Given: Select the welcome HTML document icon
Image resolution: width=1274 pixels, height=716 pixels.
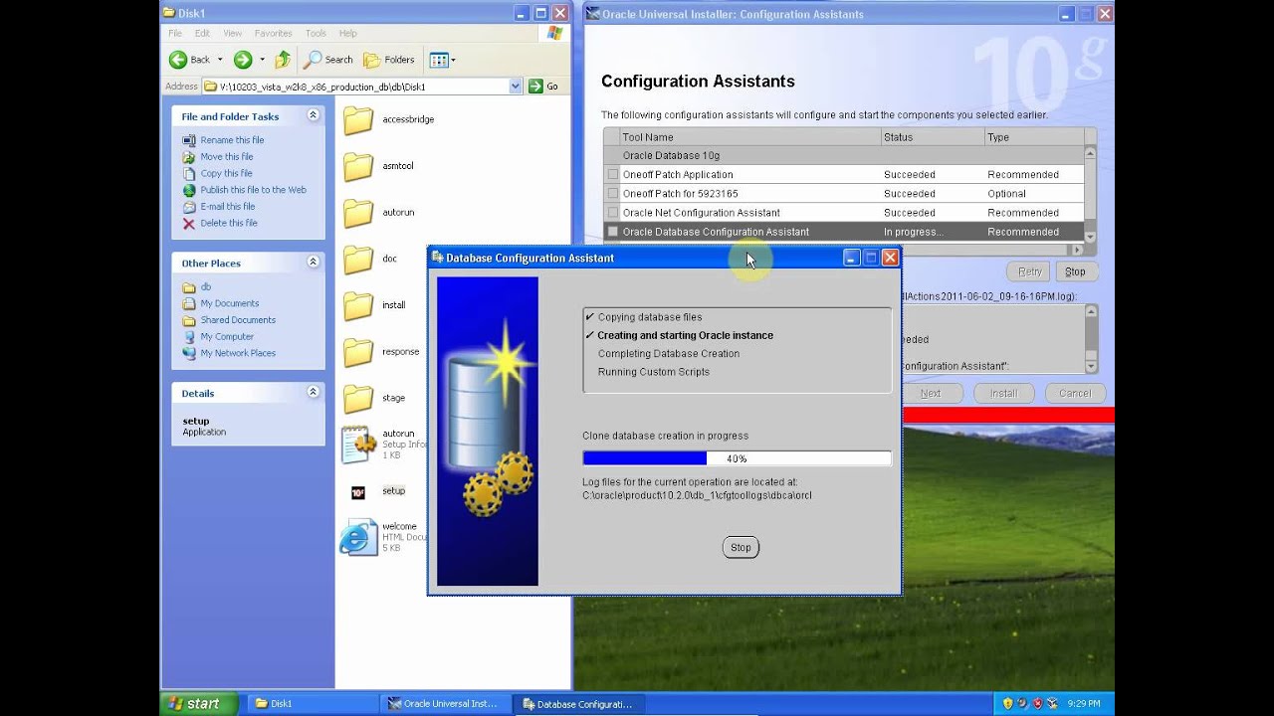Looking at the screenshot, I should [358, 537].
